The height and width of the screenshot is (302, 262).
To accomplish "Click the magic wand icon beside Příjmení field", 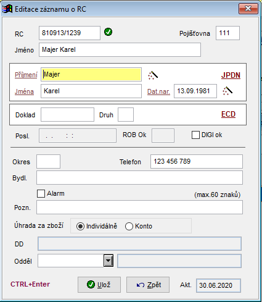I will click(x=153, y=75).
